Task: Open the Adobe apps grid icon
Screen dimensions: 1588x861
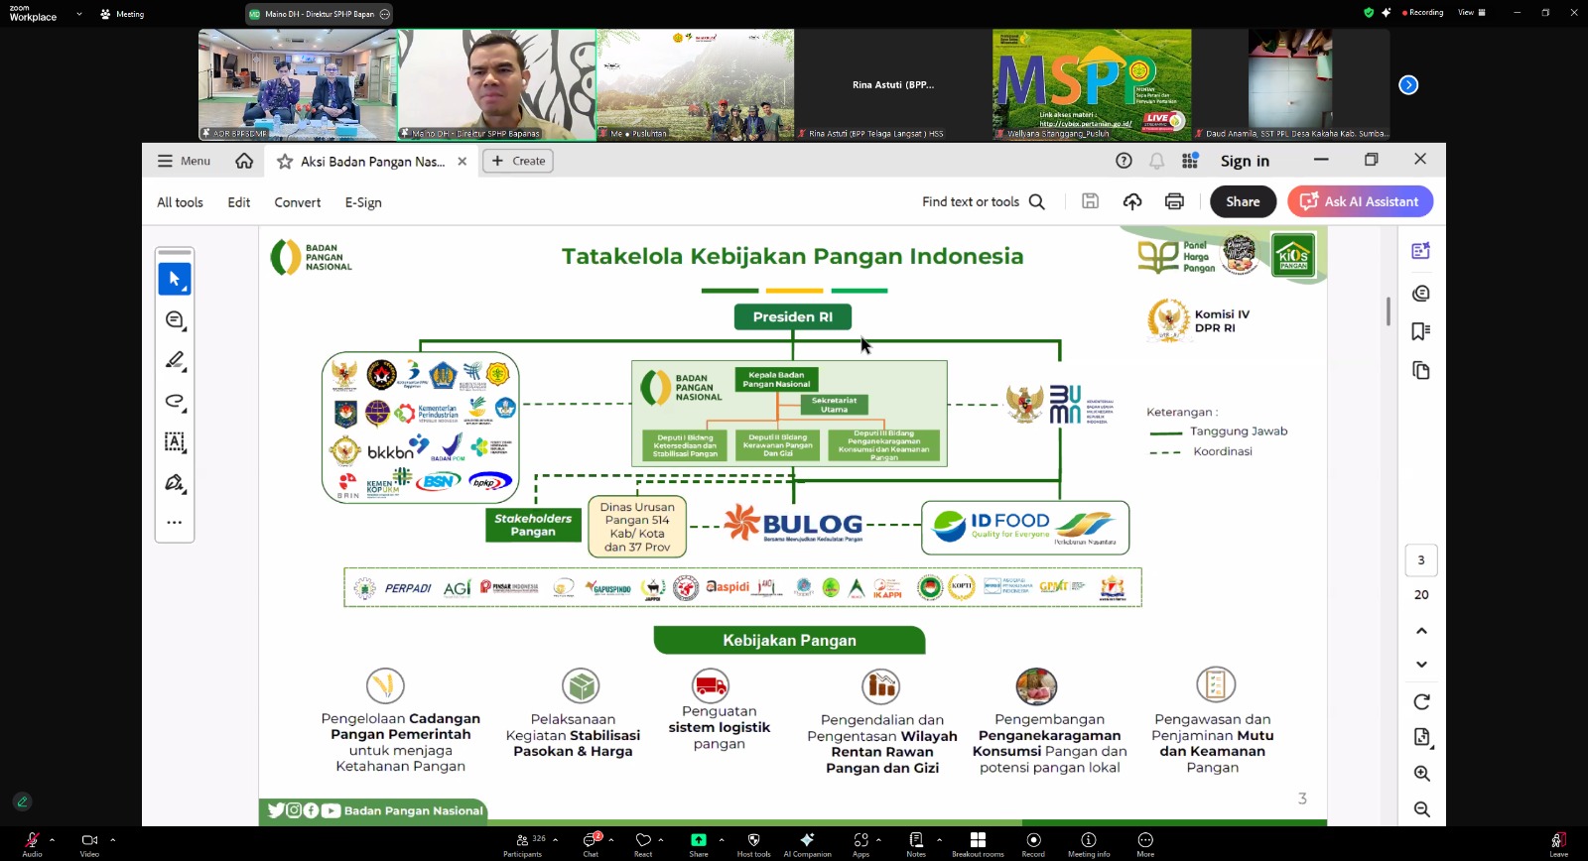Action: point(1190,161)
